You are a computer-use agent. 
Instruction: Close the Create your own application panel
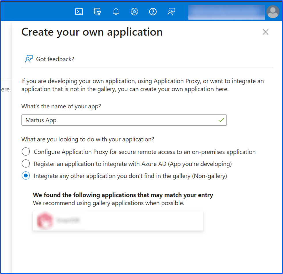[265, 32]
